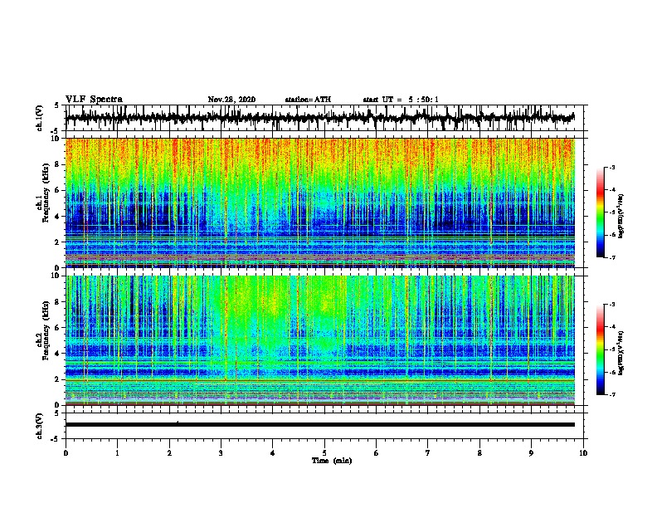Click the "start UT = 5 :50: 1" text
657x508 pixels.
click(401, 100)
